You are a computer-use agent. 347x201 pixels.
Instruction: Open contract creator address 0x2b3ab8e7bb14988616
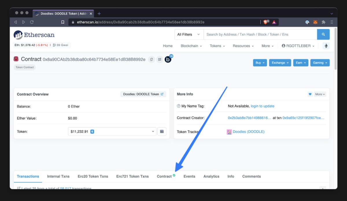[250, 118]
